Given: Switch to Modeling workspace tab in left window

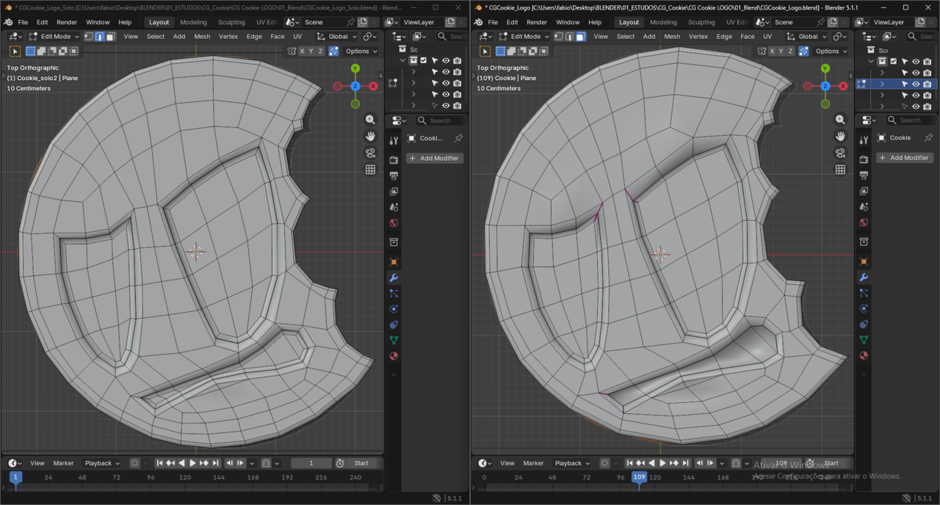Looking at the screenshot, I should tap(193, 22).
